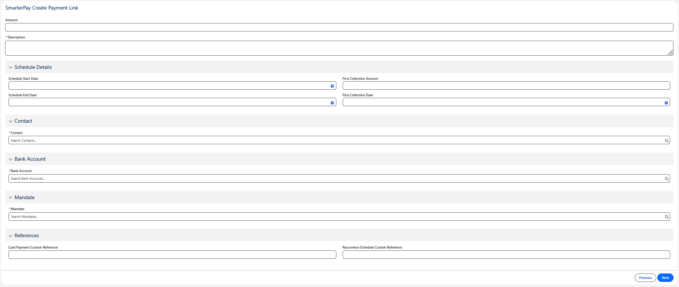Image resolution: width=679 pixels, height=287 pixels.
Task: Collapse the Mandate section
Action: click(x=11, y=198)
